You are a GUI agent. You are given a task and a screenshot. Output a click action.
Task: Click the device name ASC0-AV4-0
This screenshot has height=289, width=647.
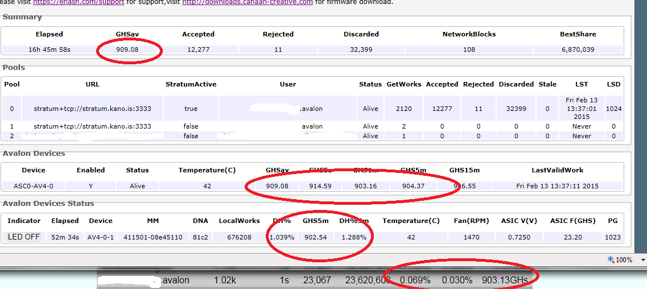tap(34, 186)
